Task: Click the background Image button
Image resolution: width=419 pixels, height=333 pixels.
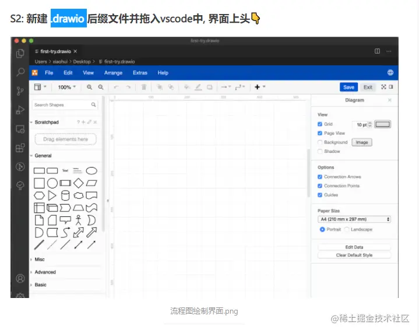Action: [362, 142]
